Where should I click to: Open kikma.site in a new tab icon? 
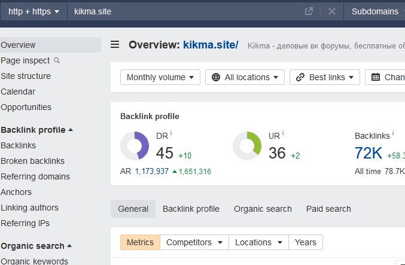click(x=309, y=11)
